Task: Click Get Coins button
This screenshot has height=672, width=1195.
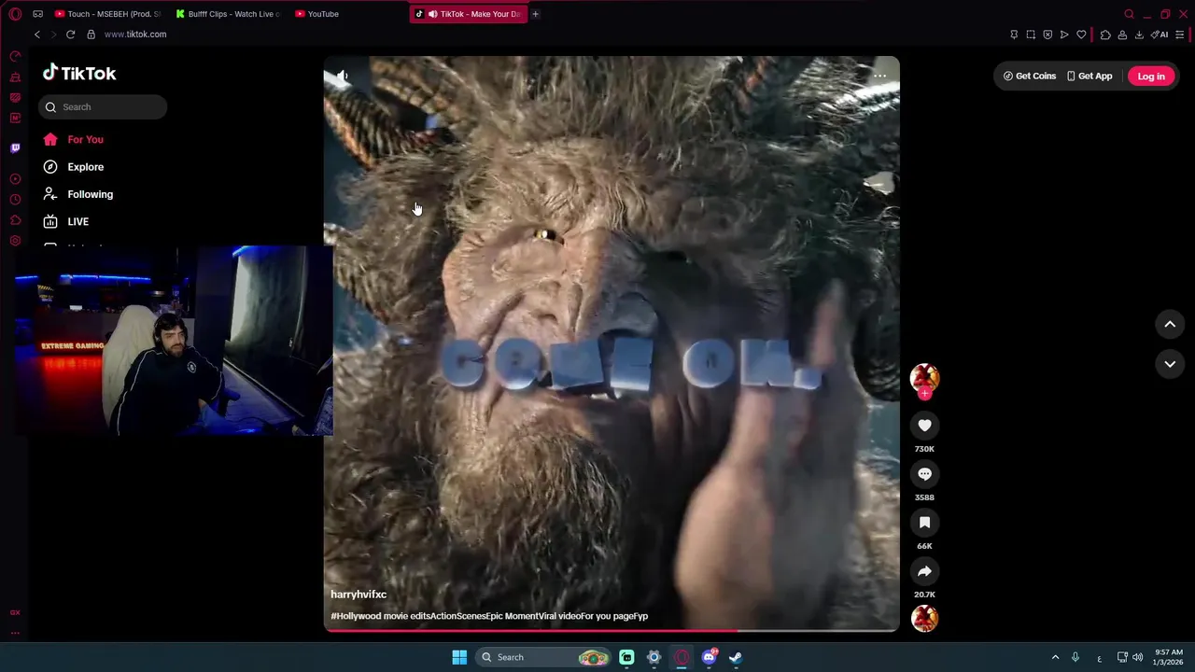Action: click(x=1030, y=76)
